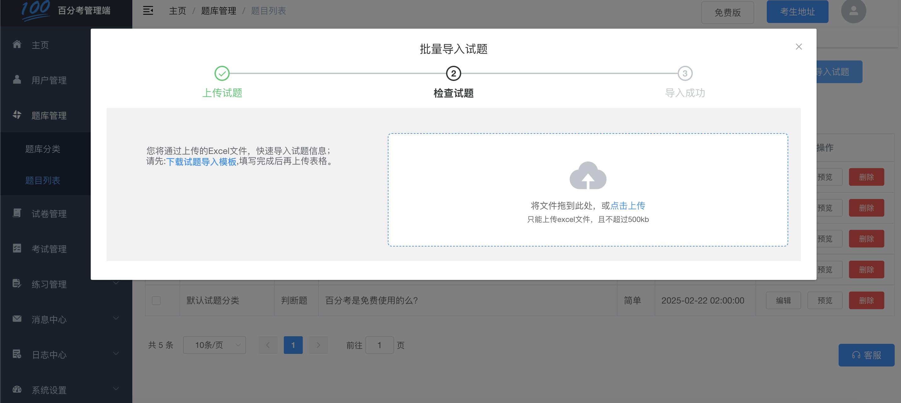This screenshot has width=901, height=403.
Task: Open 题库管理 from the breadcrumb
Action: coord(218,11)
